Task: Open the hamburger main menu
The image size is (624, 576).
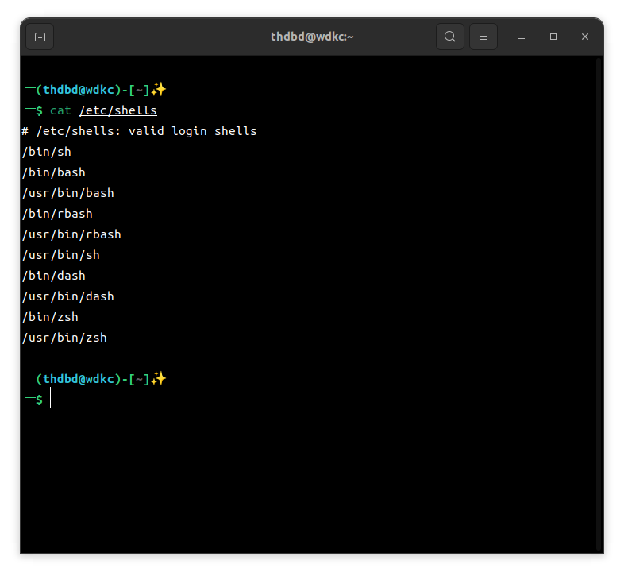Action: [483, 37]
